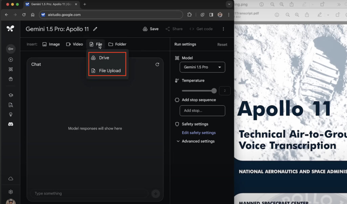Open the three-dot menu beside Get code
Viewport: 347px width, 204px height.
[x=223, y=29]
